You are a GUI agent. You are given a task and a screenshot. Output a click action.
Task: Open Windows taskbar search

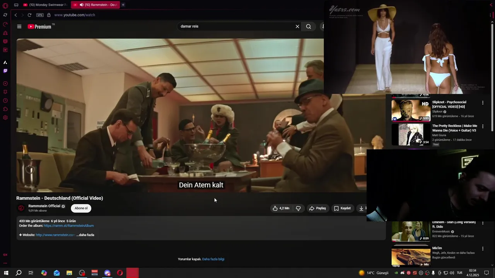point(19,273)
